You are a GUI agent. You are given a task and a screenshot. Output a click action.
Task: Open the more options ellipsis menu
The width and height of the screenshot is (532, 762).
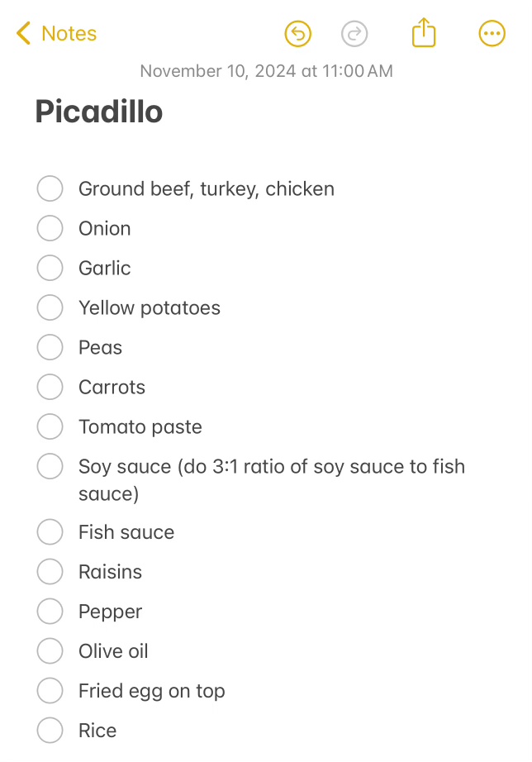(x=492, y=34)
